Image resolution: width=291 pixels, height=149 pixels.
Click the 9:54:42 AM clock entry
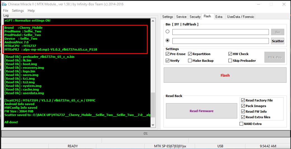point(268,146)
